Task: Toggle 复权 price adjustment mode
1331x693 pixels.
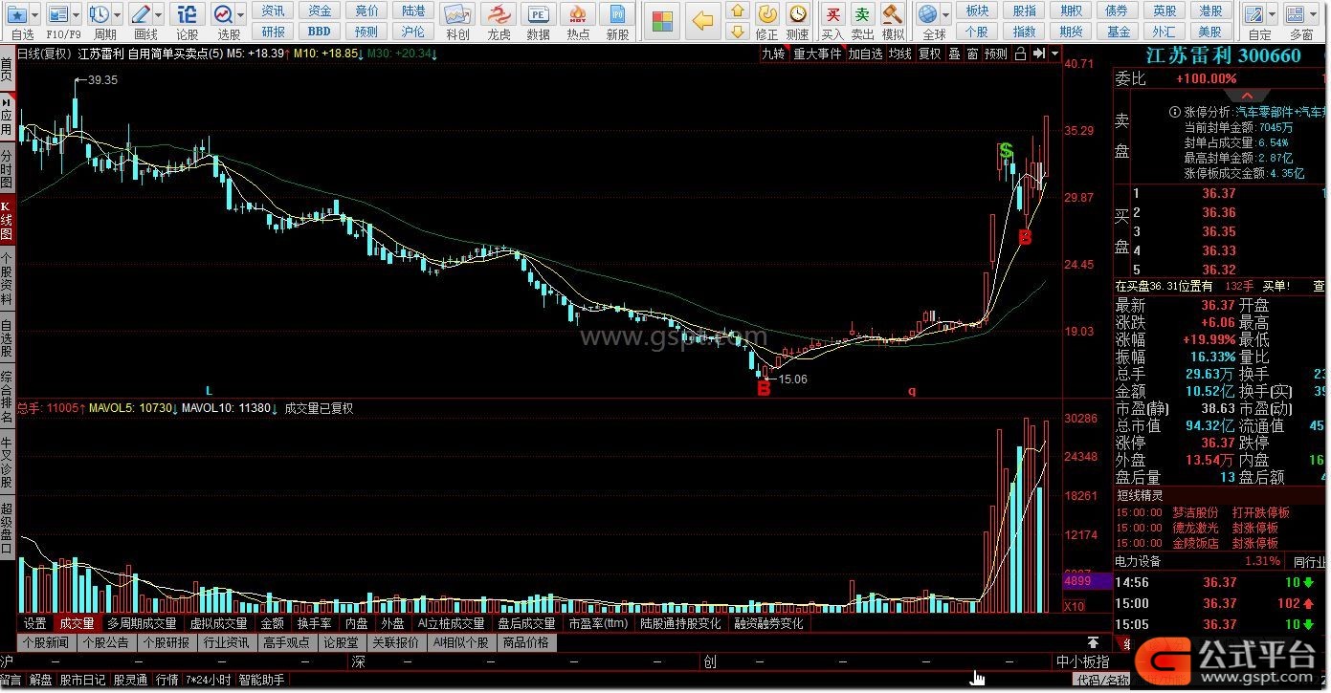Action: click(930, 54)
